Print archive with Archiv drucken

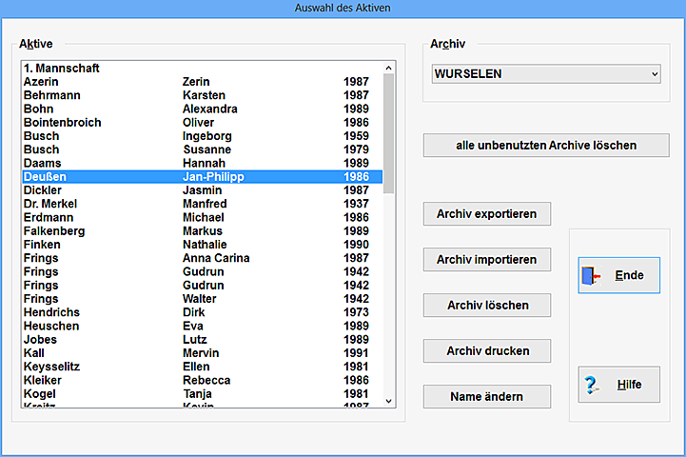(x=487, y=351)
